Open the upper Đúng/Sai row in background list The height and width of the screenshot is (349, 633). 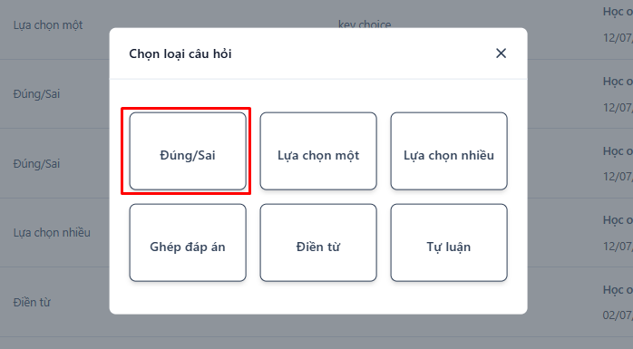point(36,94)
